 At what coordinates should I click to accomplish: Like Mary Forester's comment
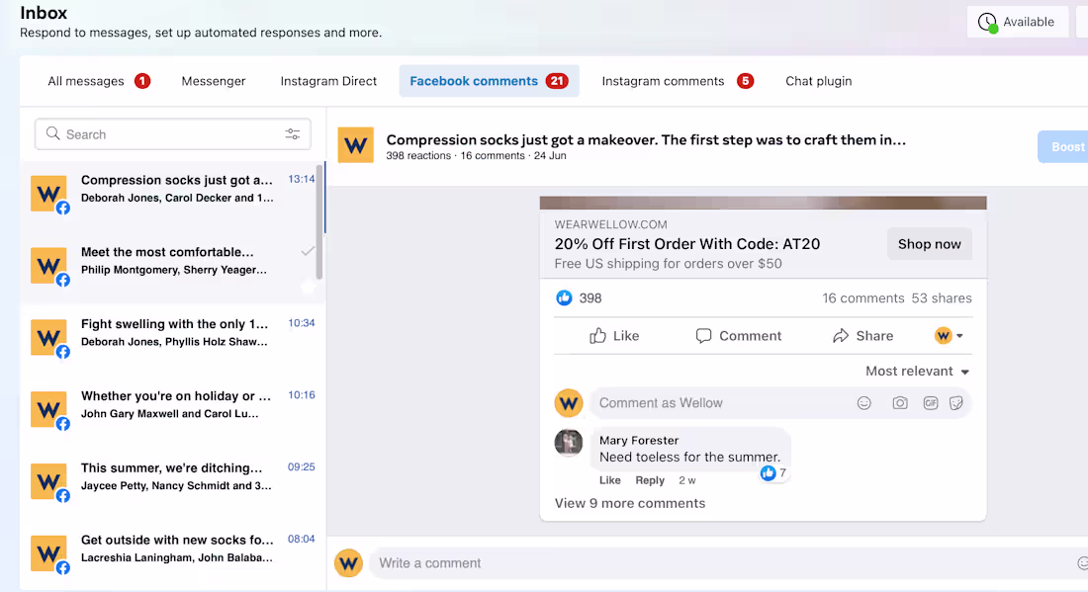610,479
